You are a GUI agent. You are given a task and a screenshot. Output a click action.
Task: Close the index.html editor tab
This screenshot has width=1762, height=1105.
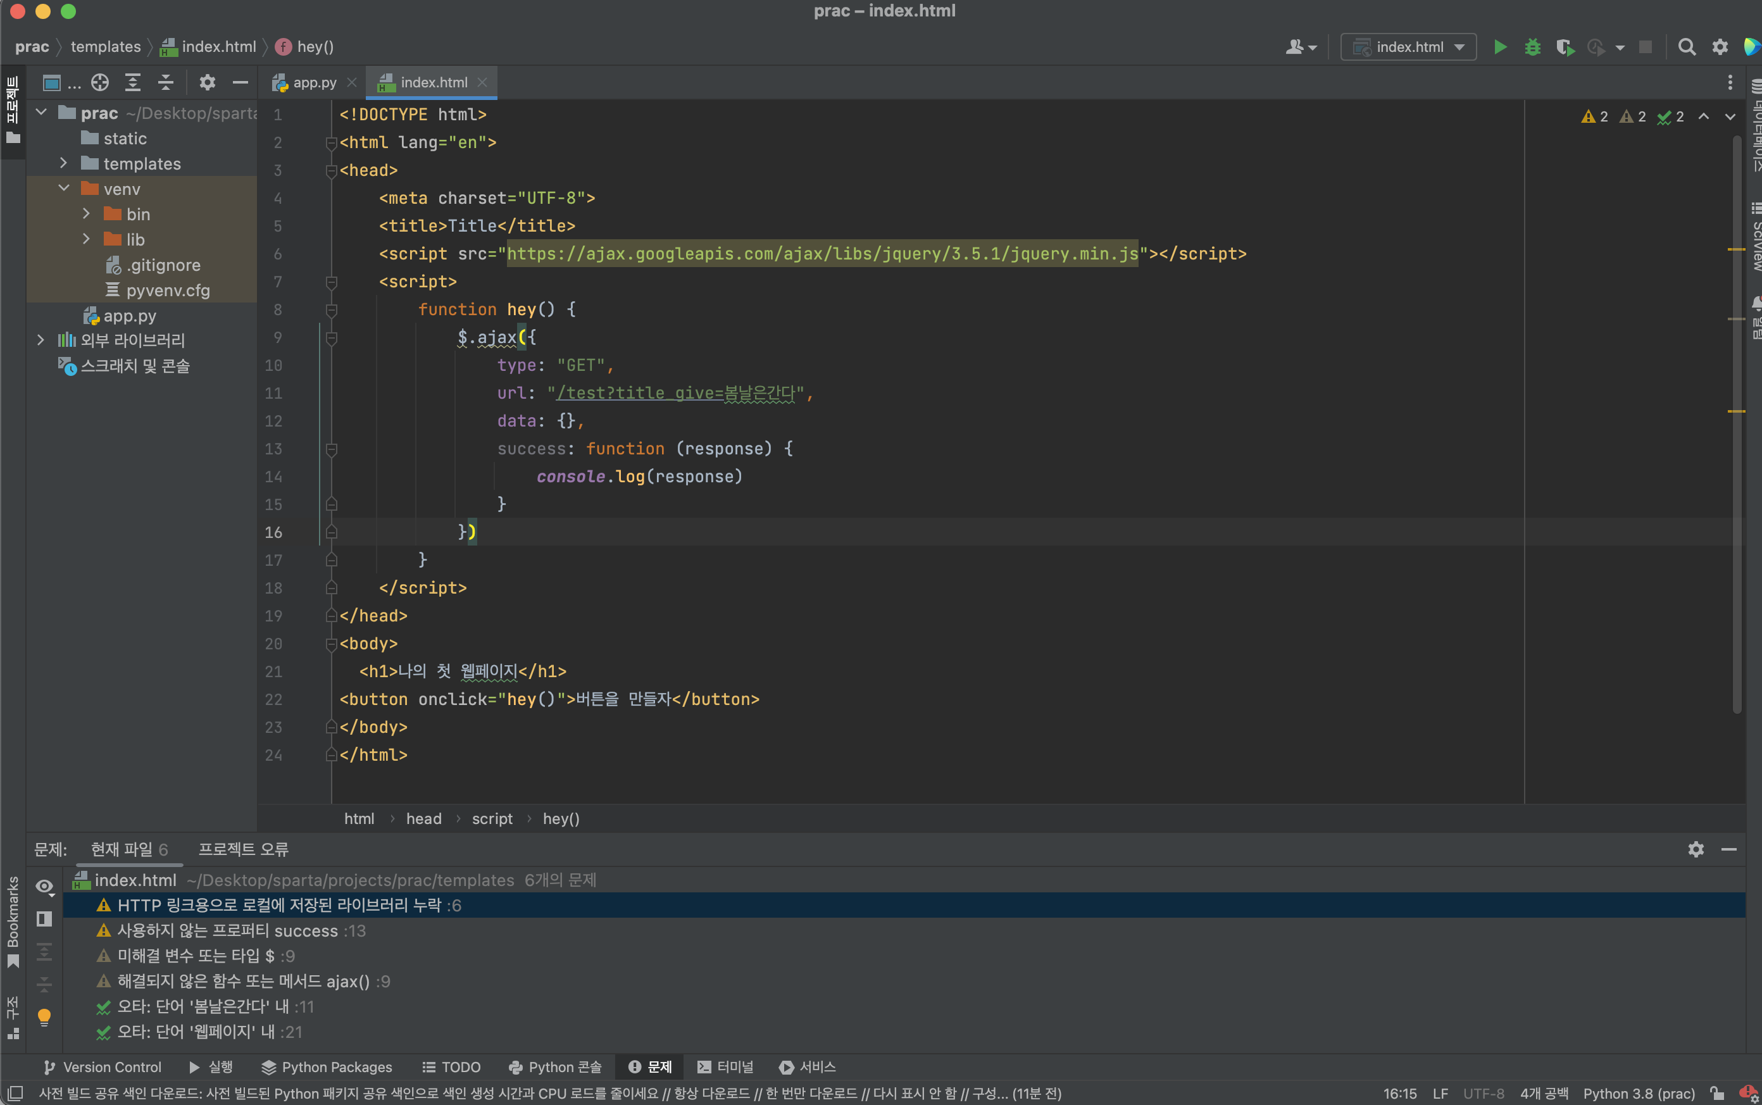(x=482, y=82)
